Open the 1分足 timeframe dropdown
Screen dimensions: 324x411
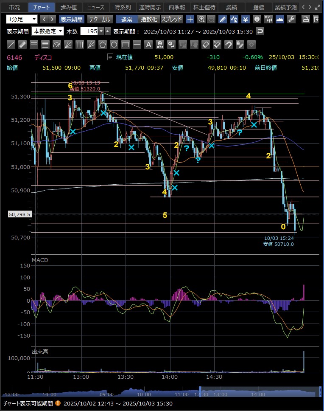pos(22,19)
